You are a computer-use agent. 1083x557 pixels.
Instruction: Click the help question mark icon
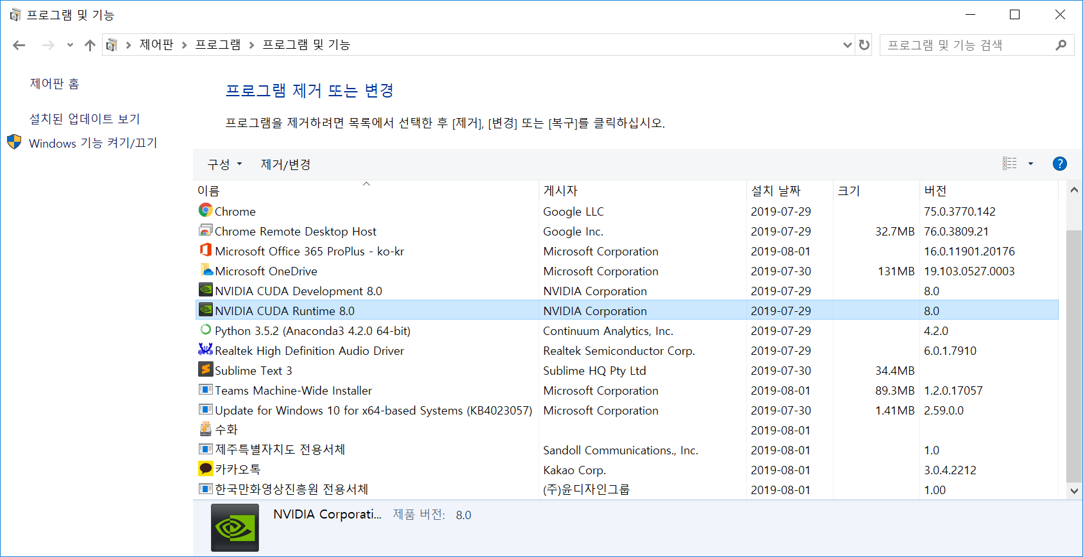1059,164
